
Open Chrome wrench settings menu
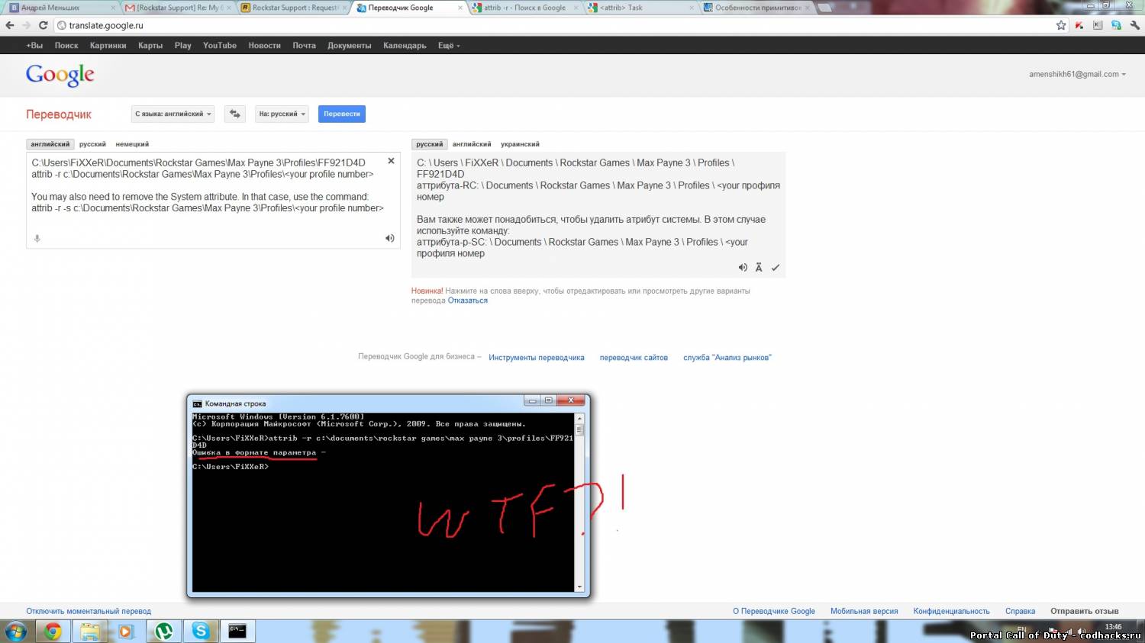coord(1134,25)
